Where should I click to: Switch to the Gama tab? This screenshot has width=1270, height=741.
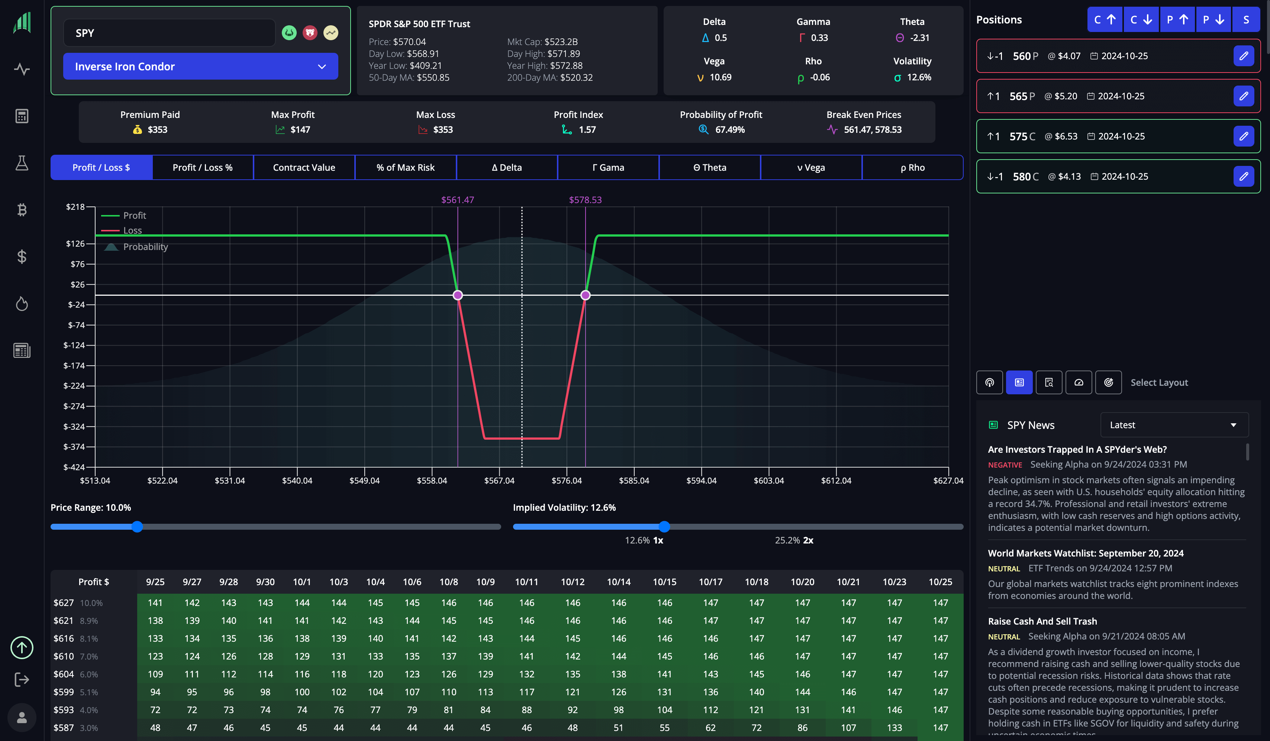tap(608, 167)
